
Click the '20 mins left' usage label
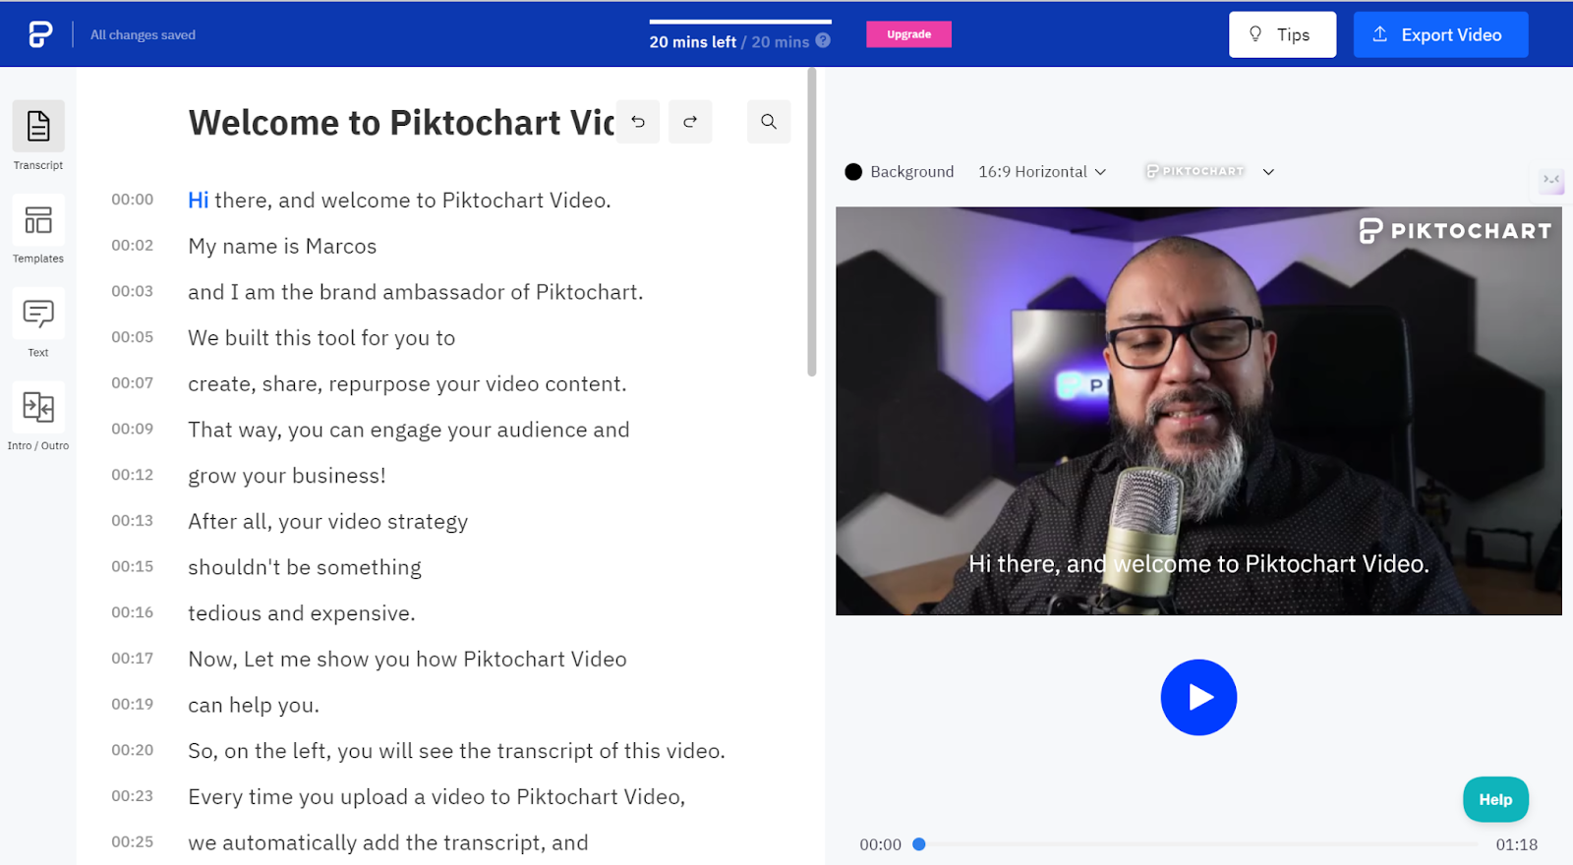coord(692,41)
